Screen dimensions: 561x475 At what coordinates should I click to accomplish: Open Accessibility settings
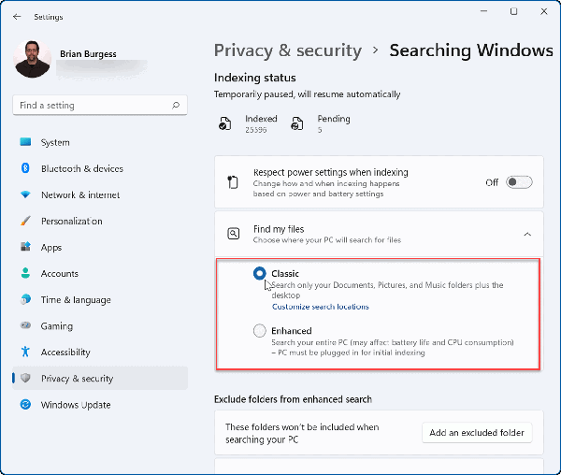point(100,352)
